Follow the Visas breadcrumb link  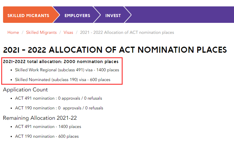(68, 33)
